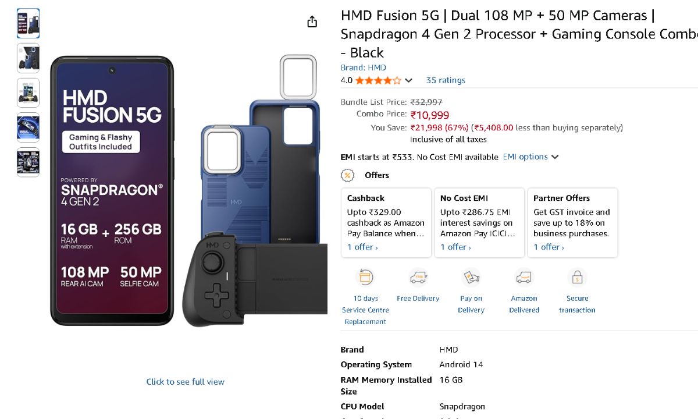Click the Secure transaction lock icon
Image resolution: width=698 pixels, height=419 pixels.
point(577,278)
